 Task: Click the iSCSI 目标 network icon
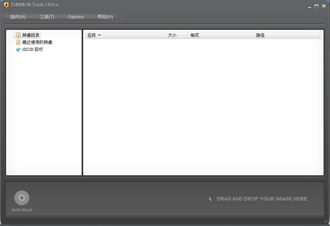pos(17,50)
